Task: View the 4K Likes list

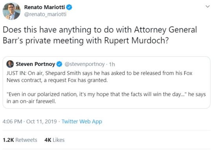Action: [55, 140]
